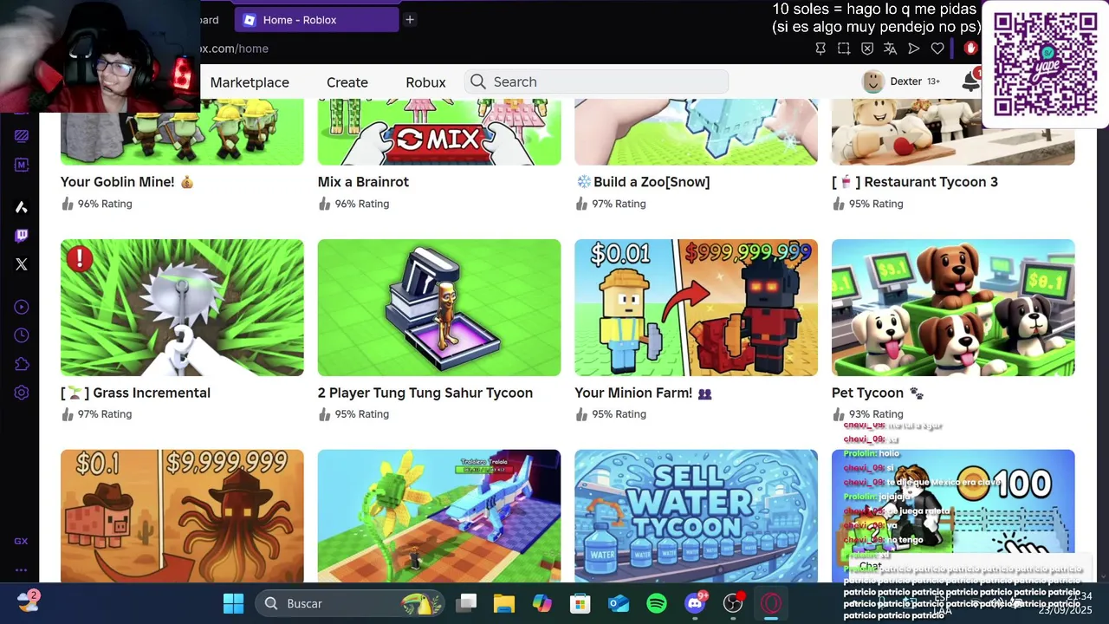Open Discord from the taskbar

(x=695, y=603)
